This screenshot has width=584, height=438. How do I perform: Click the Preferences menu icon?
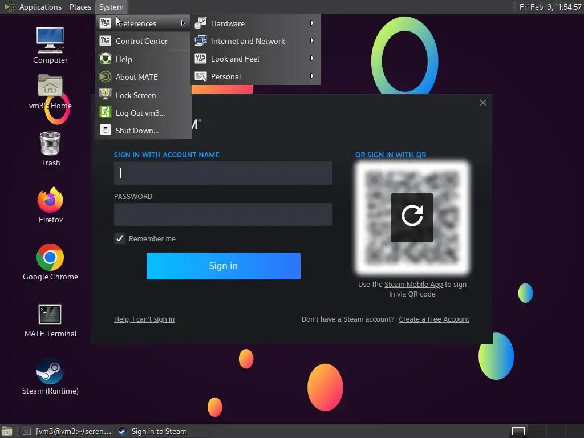click(x=106, y=23)
